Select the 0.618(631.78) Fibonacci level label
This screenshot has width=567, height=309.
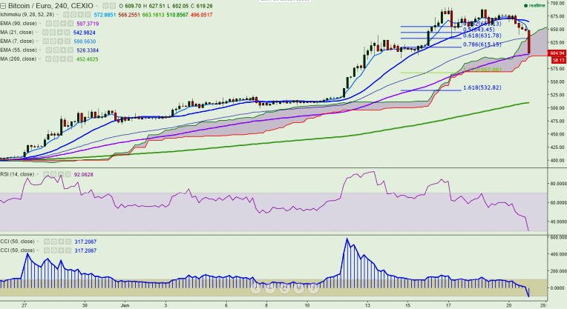click(x=482, y=36)
